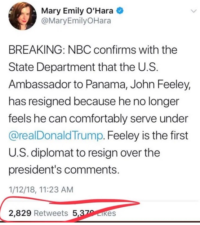View the partially covered Likes count
Viewport: 200px width, 225px height.
93,213
